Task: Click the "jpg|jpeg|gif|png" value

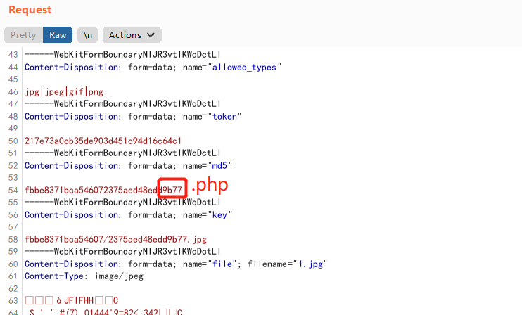Action: 64,92
